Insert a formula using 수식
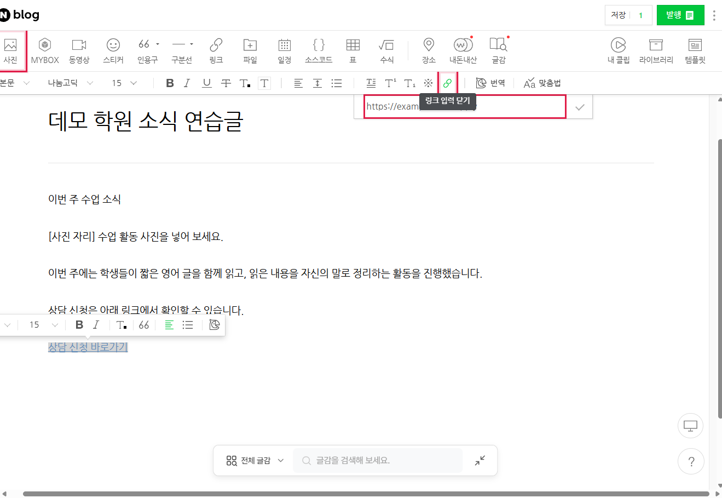This screenshot has width=722, height=498. point(386,51)
